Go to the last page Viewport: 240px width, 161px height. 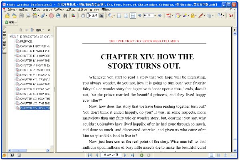click(132, 155)
